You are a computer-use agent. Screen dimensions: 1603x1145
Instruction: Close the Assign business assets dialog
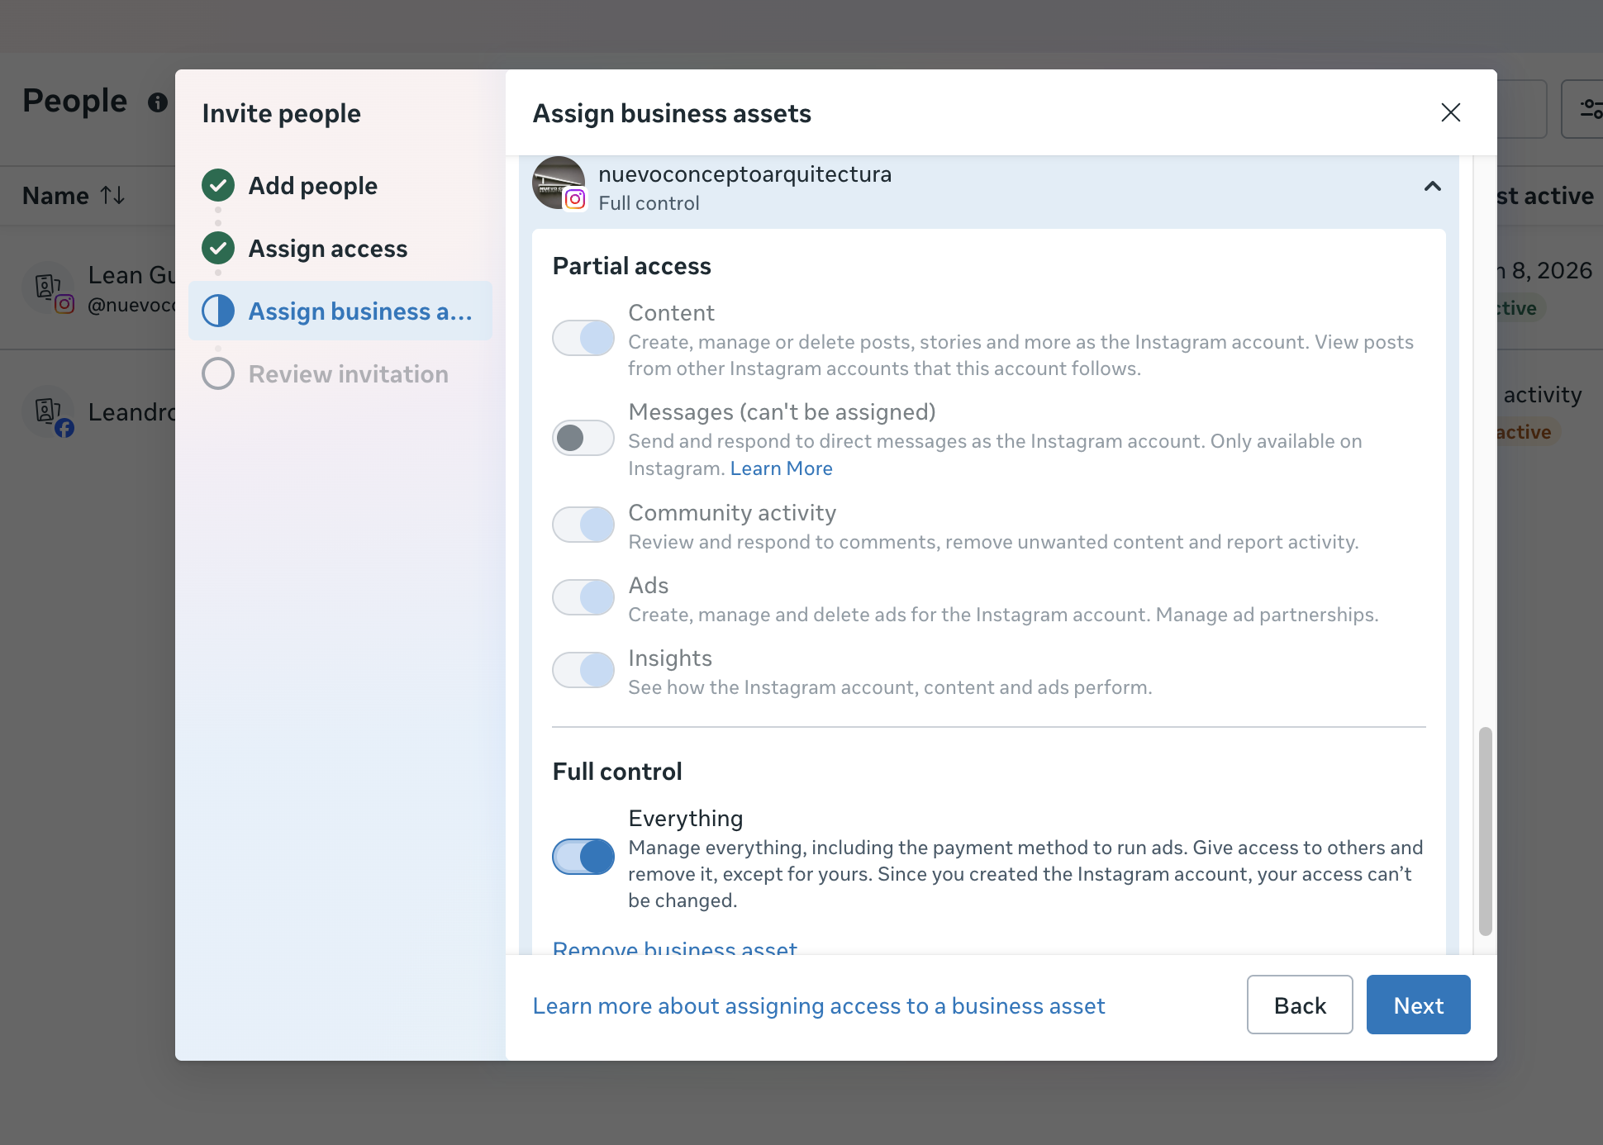click(1450, 112)
